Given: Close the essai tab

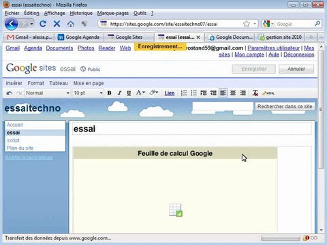Looking at the screenshot, I should [x=198, y=37].
